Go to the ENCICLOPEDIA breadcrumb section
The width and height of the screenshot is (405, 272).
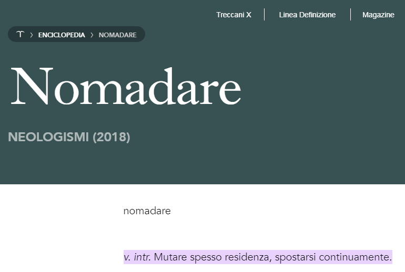click(x=62, y=35)
